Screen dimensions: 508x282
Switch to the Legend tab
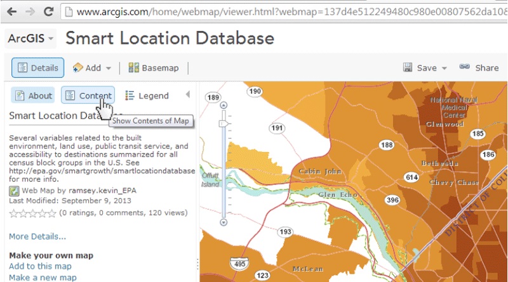coord(147,96)
